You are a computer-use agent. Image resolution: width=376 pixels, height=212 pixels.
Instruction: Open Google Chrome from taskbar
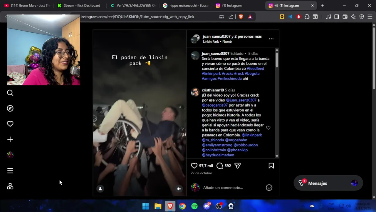[182, 206]
